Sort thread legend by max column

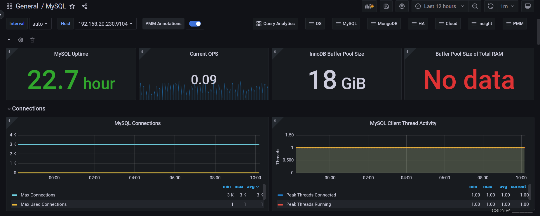point(488,187)
